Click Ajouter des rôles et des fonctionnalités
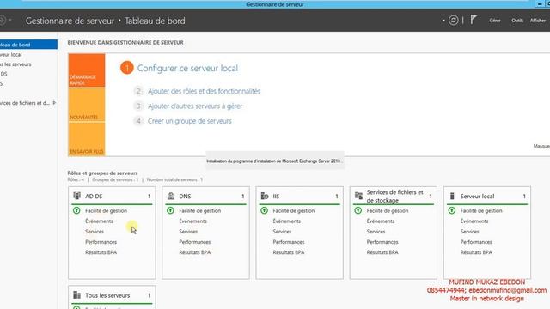This screenshot has height=309, width=550. [204, 91]
